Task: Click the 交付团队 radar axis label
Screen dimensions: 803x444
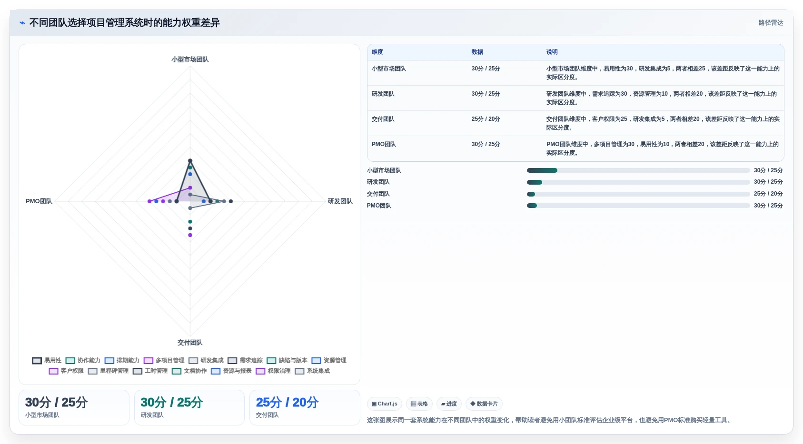Action: pos(190,343)
